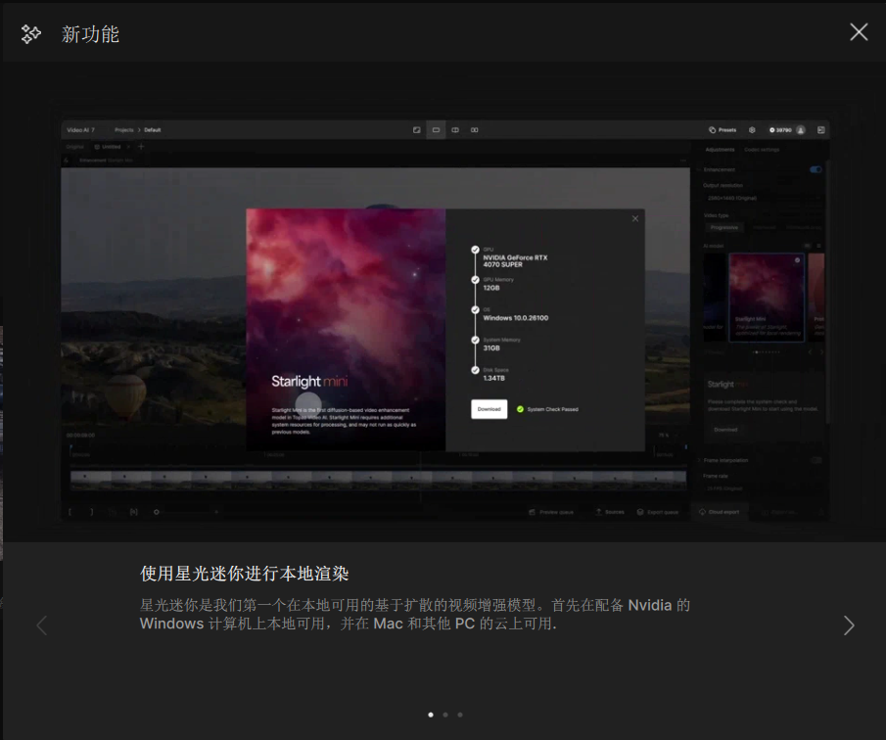Select the split-view comparison layout icon
The height and width of the screenshot is (740, 886).
click(x=454, y=129)
